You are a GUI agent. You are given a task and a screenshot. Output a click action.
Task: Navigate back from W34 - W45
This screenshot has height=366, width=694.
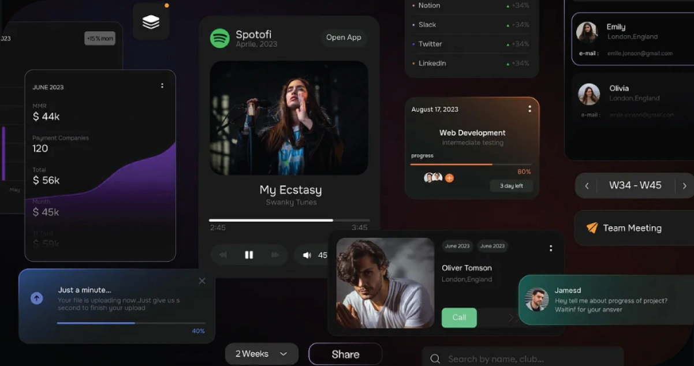(x=586, y=185)
